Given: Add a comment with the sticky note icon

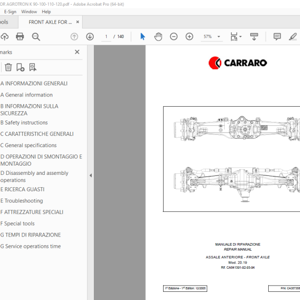Looking at the screenshot, I should pos(277,36).
